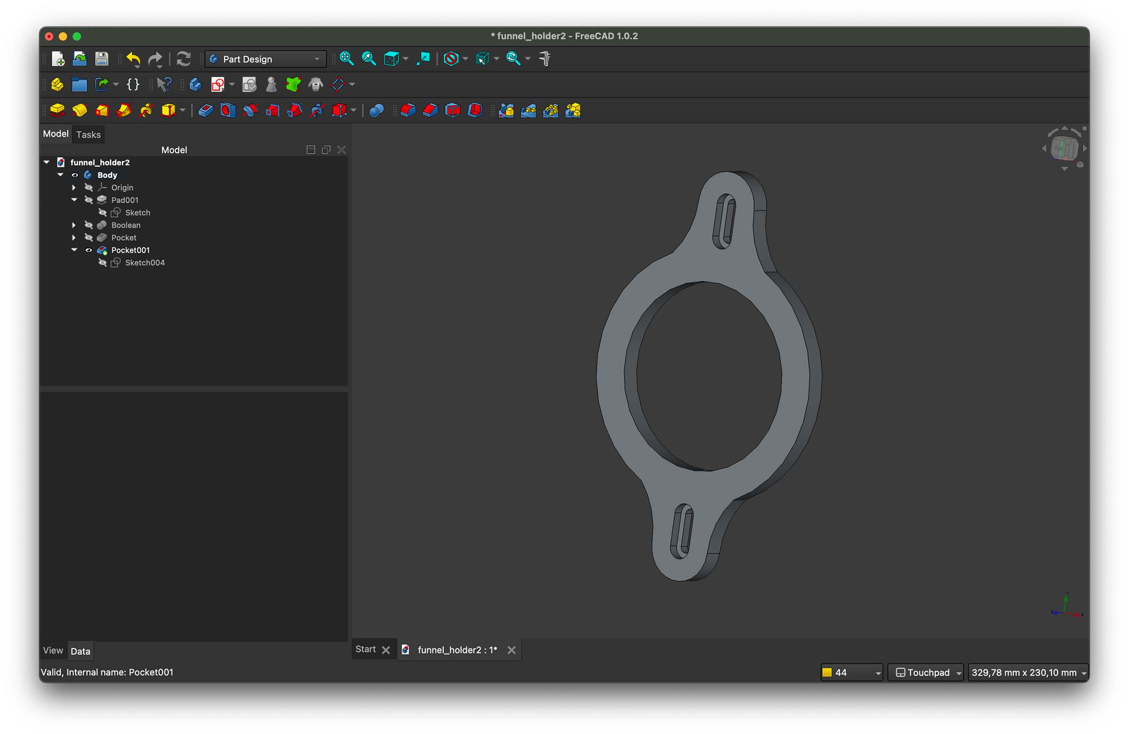Click the Boolean operation icon
The width and height of the screenshot is (1128, 734).
coord(376,110)
